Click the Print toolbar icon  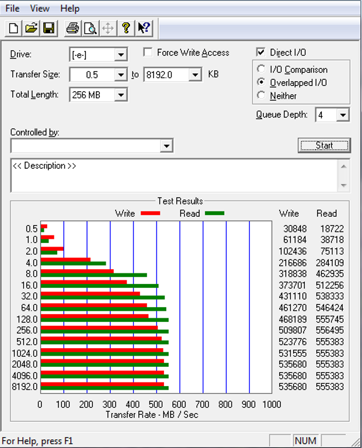click(72, 28)
